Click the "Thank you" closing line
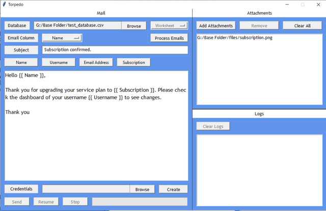Viewport: 326px width, 211px height. click(17, 112)
